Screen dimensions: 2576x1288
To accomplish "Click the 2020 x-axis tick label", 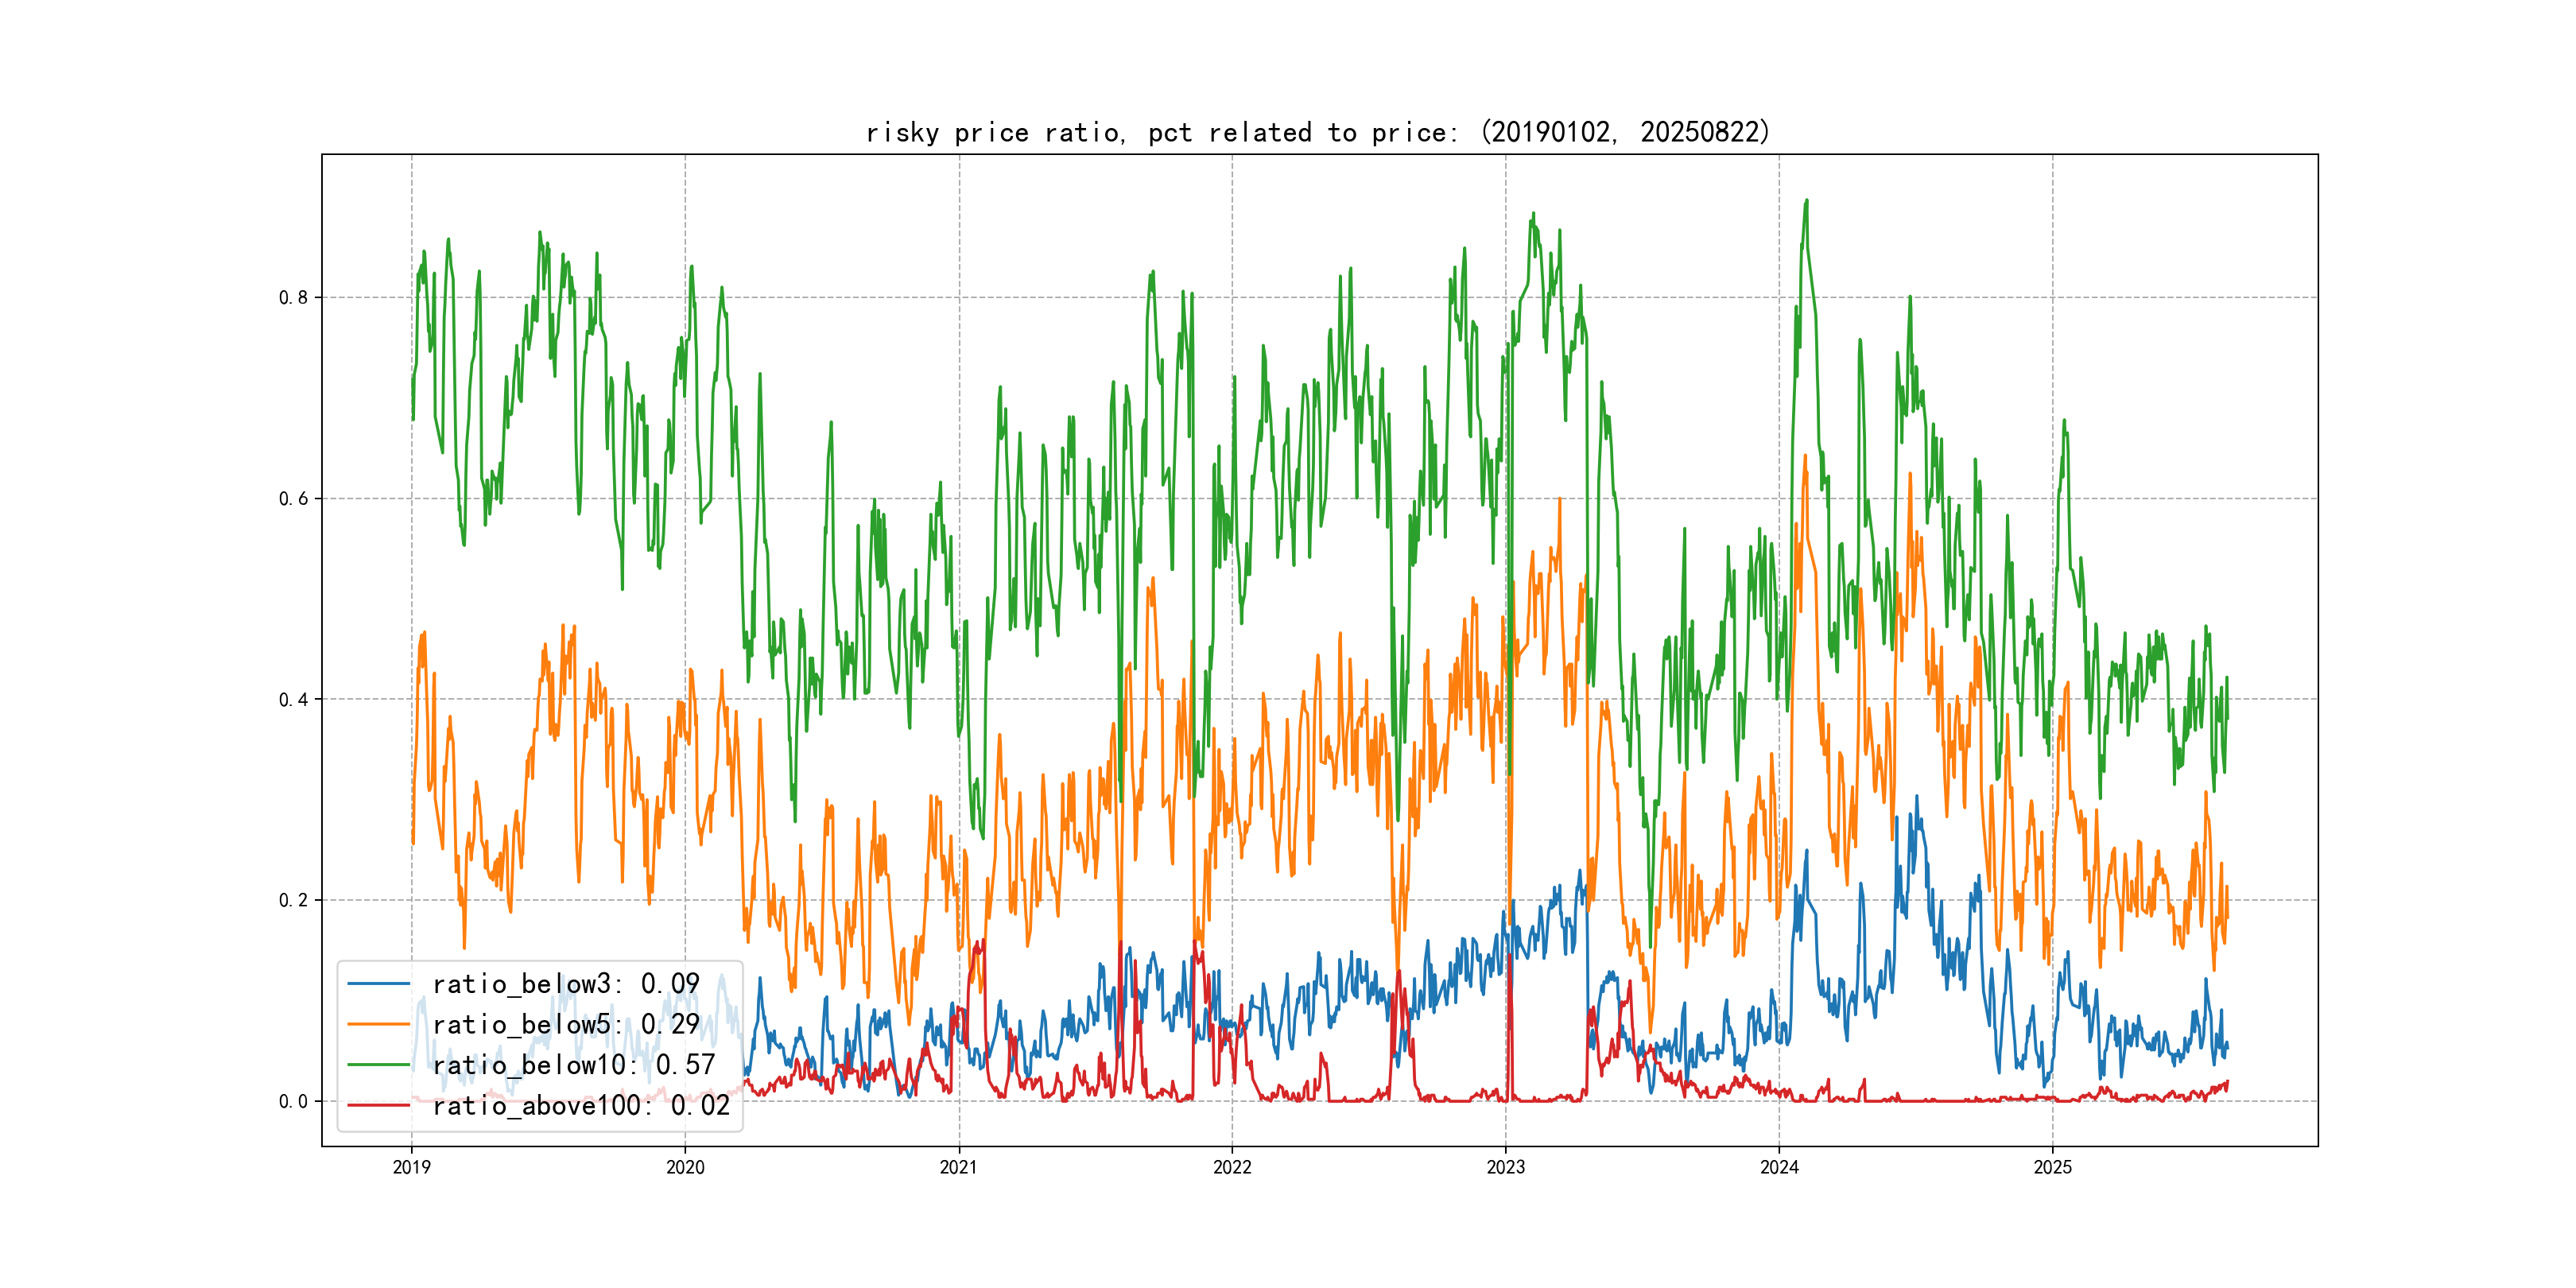I will [685, 1167].
